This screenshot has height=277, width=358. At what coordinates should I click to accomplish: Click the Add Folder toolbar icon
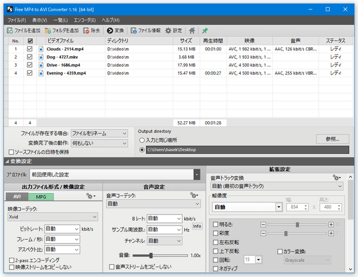click(x=47, y=30)
